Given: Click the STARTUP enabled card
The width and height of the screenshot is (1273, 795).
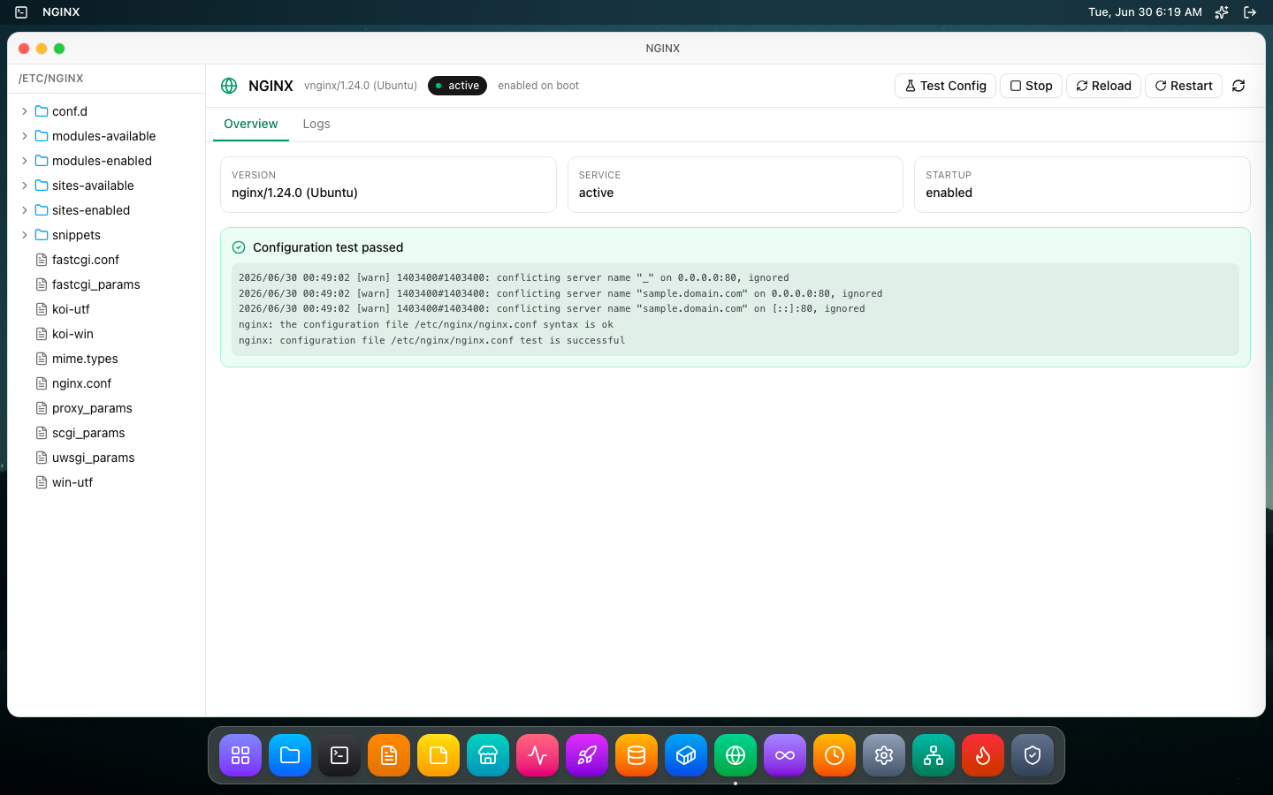Looking at the screenshot, I should point(1082,185).
